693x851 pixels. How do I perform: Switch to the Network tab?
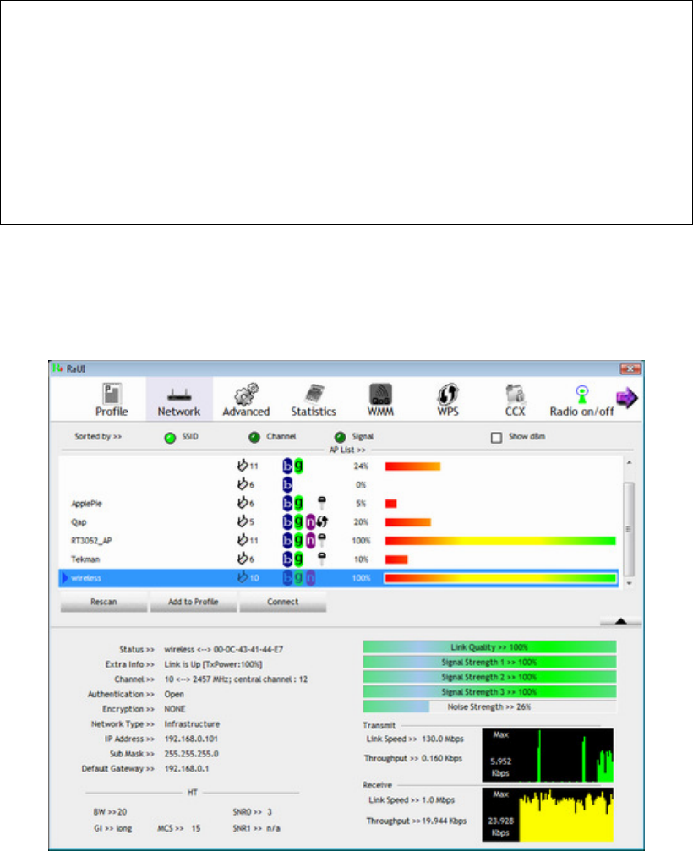(x=179, y=400)
